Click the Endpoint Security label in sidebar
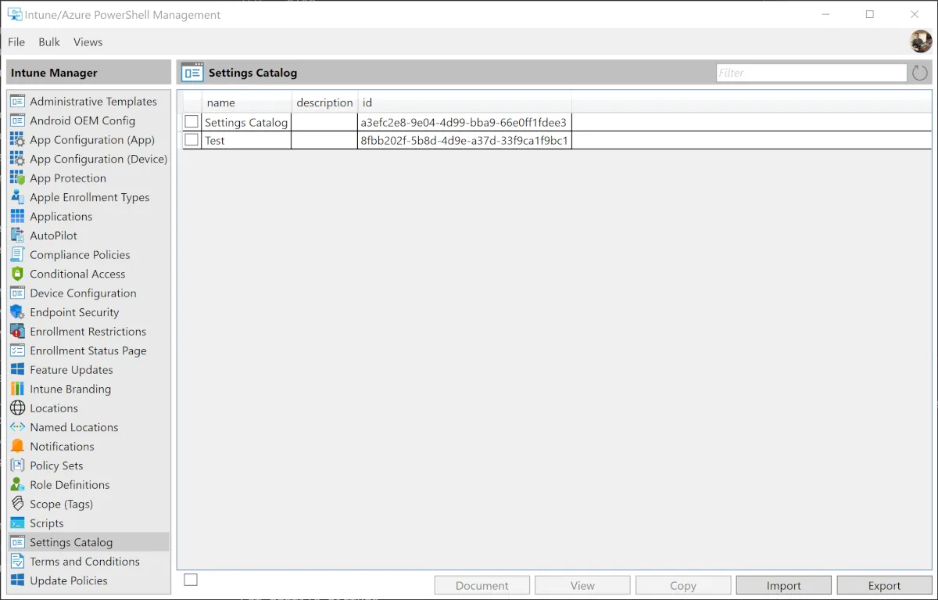This screenshot has width=938, height=600. (x=74, y=312)
